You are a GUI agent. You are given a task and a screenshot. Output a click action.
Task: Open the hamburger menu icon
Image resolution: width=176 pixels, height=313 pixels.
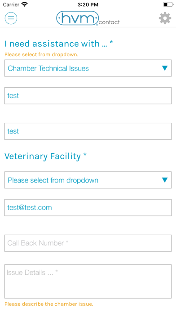(x=11, y=18)
